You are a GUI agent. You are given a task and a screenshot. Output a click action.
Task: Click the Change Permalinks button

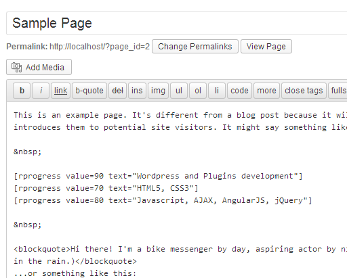(x=195, y=47)
